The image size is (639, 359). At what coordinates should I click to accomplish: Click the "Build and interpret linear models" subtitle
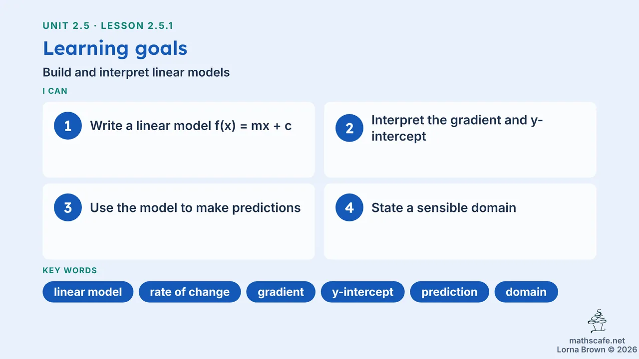(136, 72)
